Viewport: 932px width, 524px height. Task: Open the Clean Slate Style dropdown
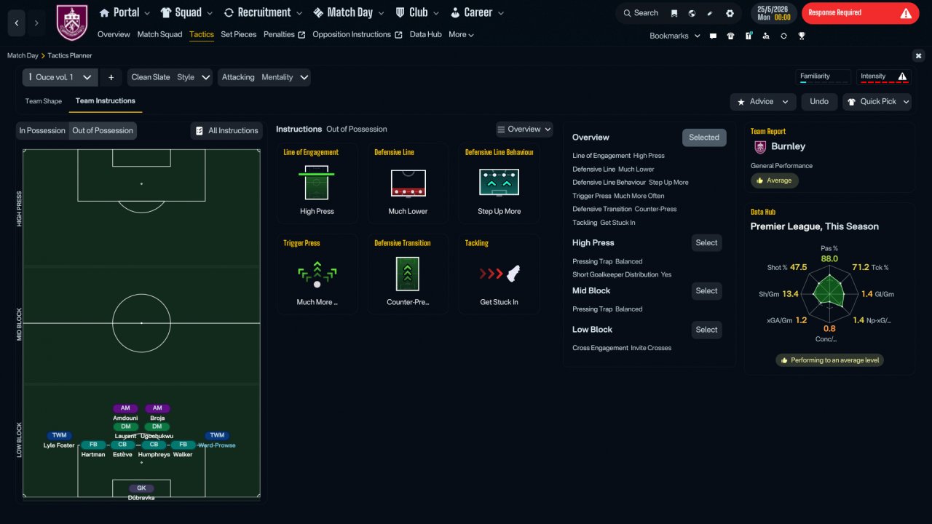[x=170, y=77]
